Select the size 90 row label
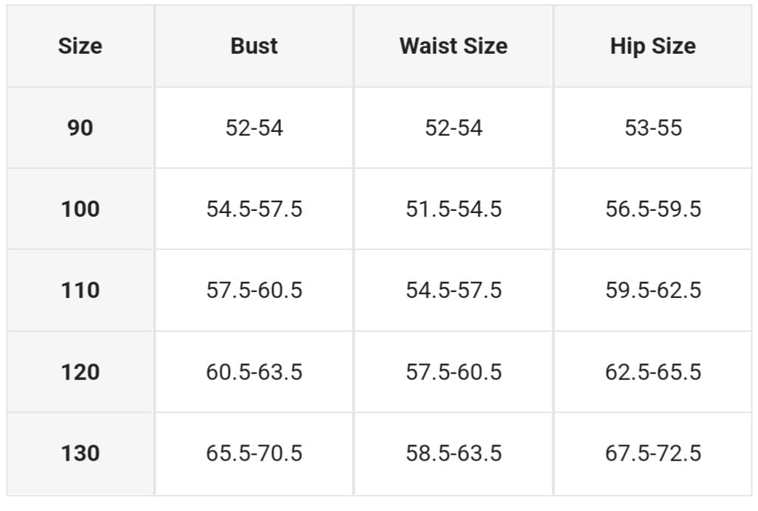 click(80, 128)
